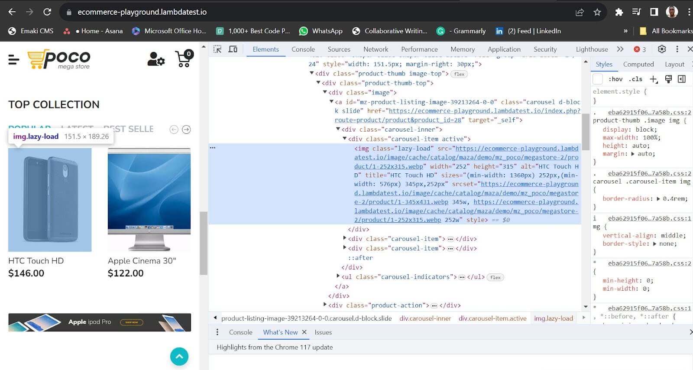The height and width of the screenshot is (370, 693).
Task: Open the Apple Cinema 30" product title
Action: pyautogui.click(x=142, y=261)
